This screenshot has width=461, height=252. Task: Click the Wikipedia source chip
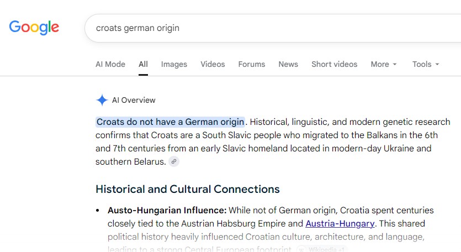point(322,249)
